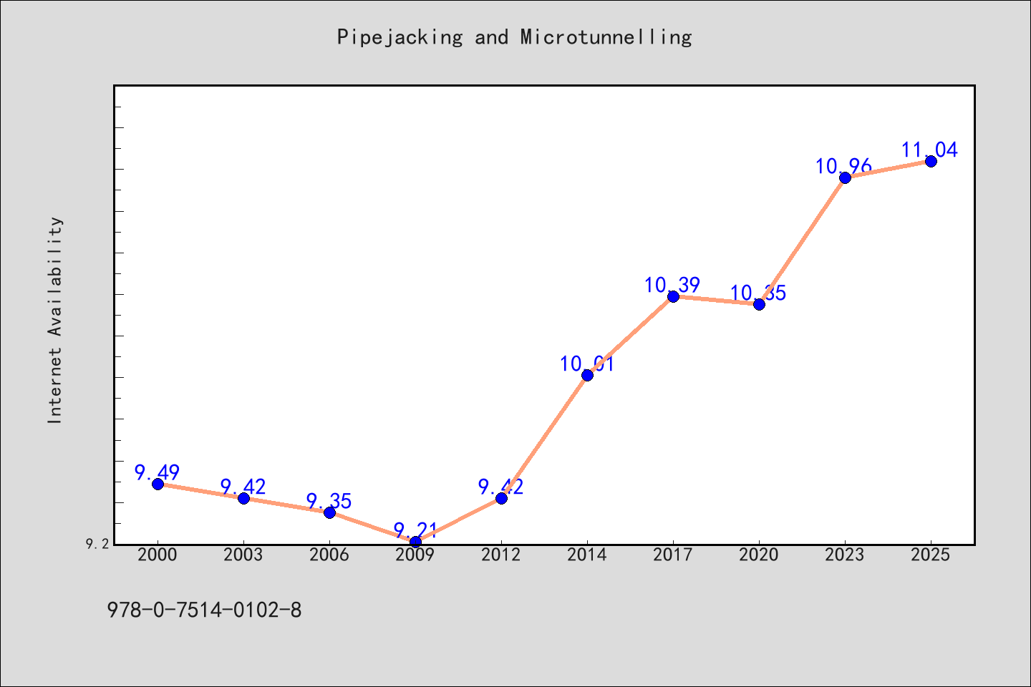Click the x-axis label '2009'
This screenshot has height=687, width=1031.
(x=415, y=555)
